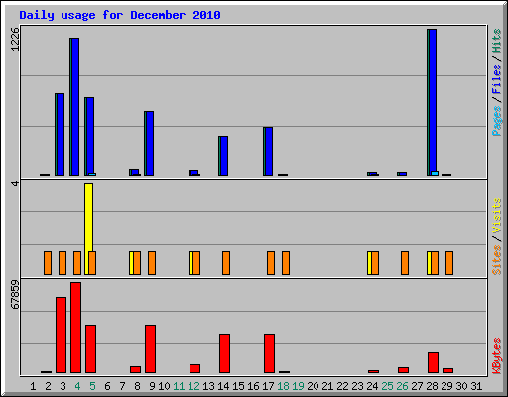Click the red KBytes bar for day 9
The width and height of the screenshot is (508, 397).
(150, 348)
